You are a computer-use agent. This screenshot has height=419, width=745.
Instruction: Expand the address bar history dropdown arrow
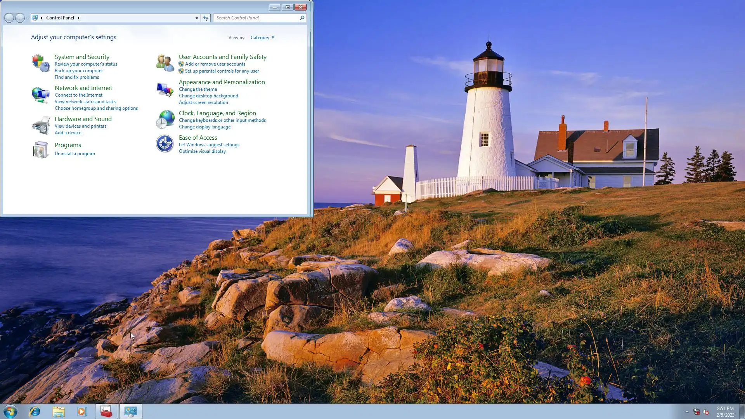(197, 18)
